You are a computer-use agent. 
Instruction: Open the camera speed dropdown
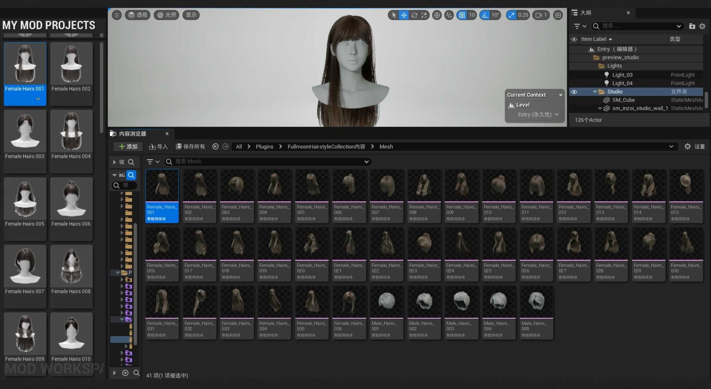point(541,15)
